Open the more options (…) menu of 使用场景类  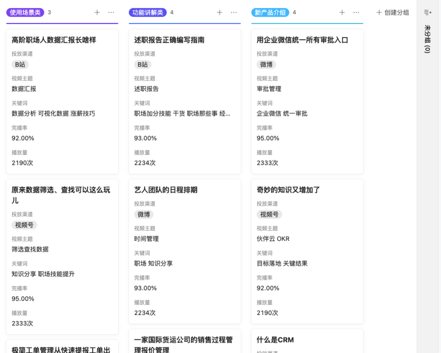[111, 13]
